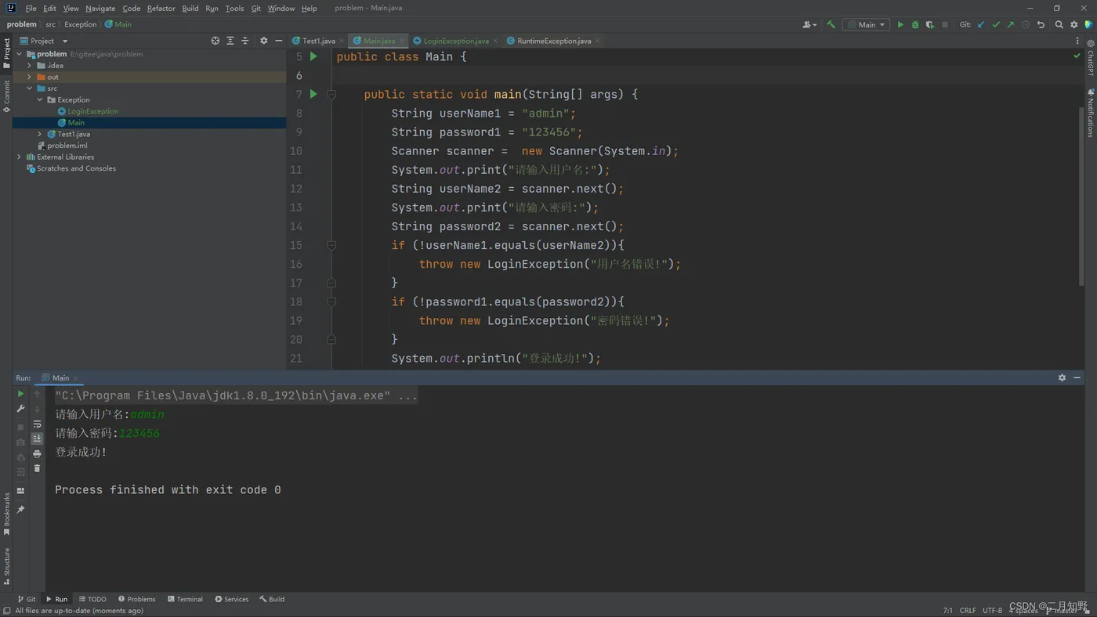Open the Terminal tool window
1097x617 pixels.
[185, 599]
